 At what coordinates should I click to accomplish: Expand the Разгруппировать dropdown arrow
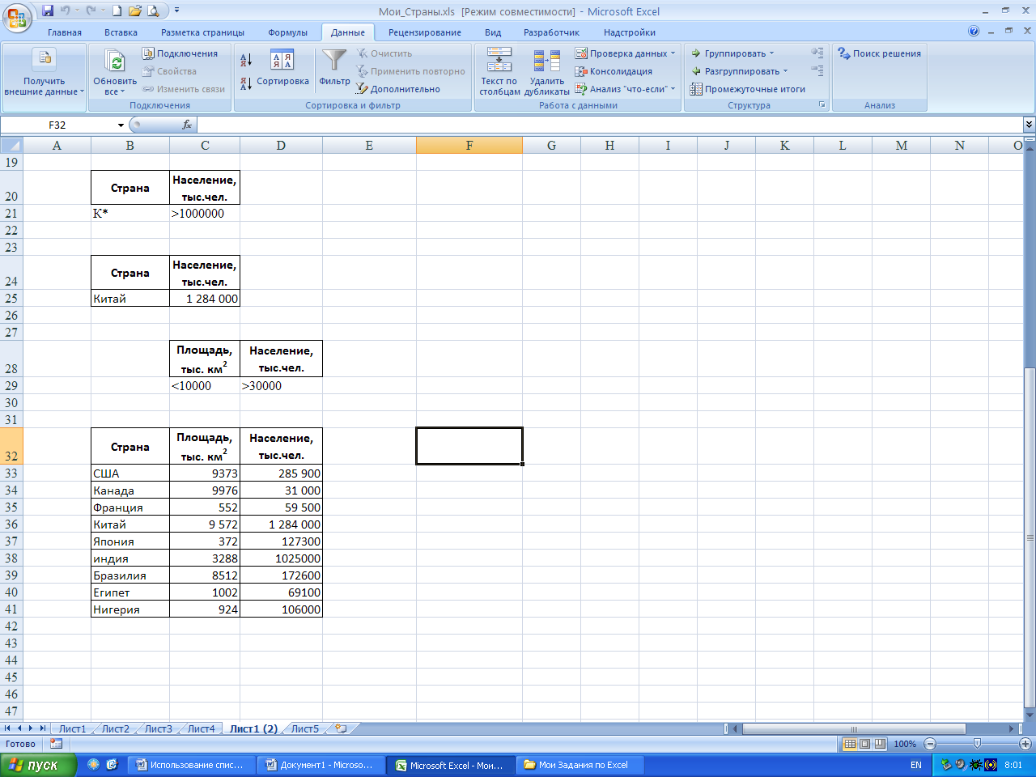pyautogui.click(x=785, y=71)
